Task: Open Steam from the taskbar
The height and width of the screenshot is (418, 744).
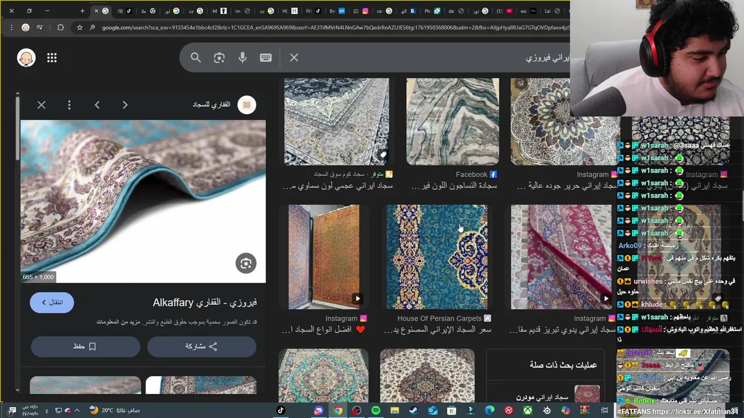Action: pos(413,410)
